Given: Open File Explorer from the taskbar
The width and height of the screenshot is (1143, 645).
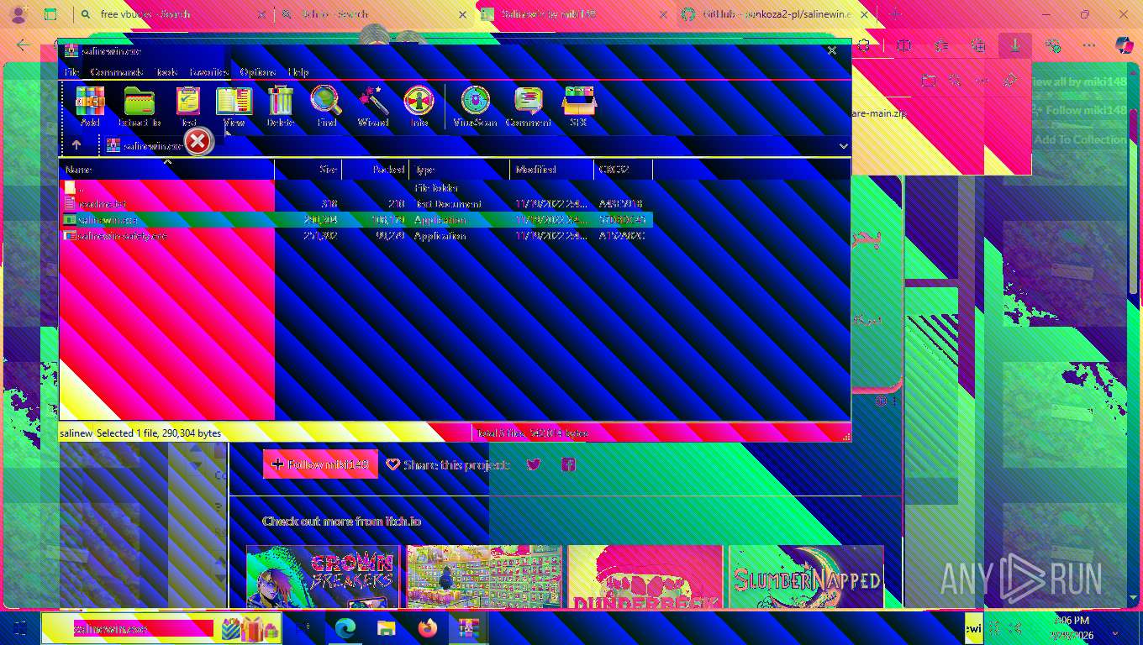Looking at the screenshot, I should point(387,628).
